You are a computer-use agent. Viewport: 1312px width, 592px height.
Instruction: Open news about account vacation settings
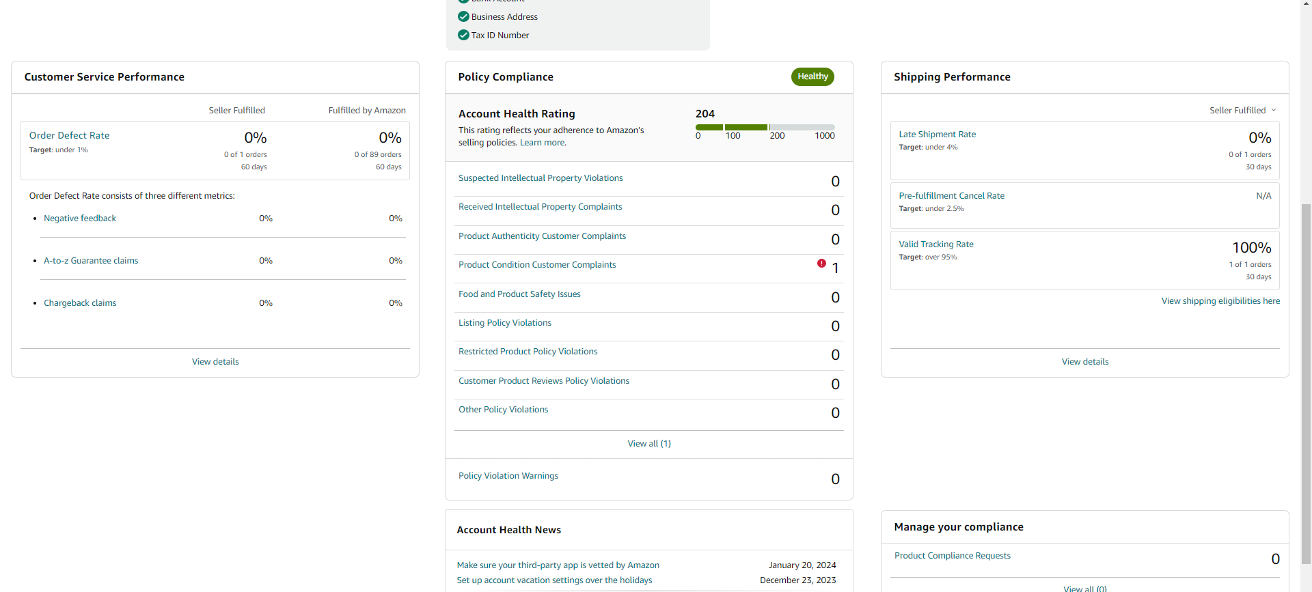pos(554,580)
